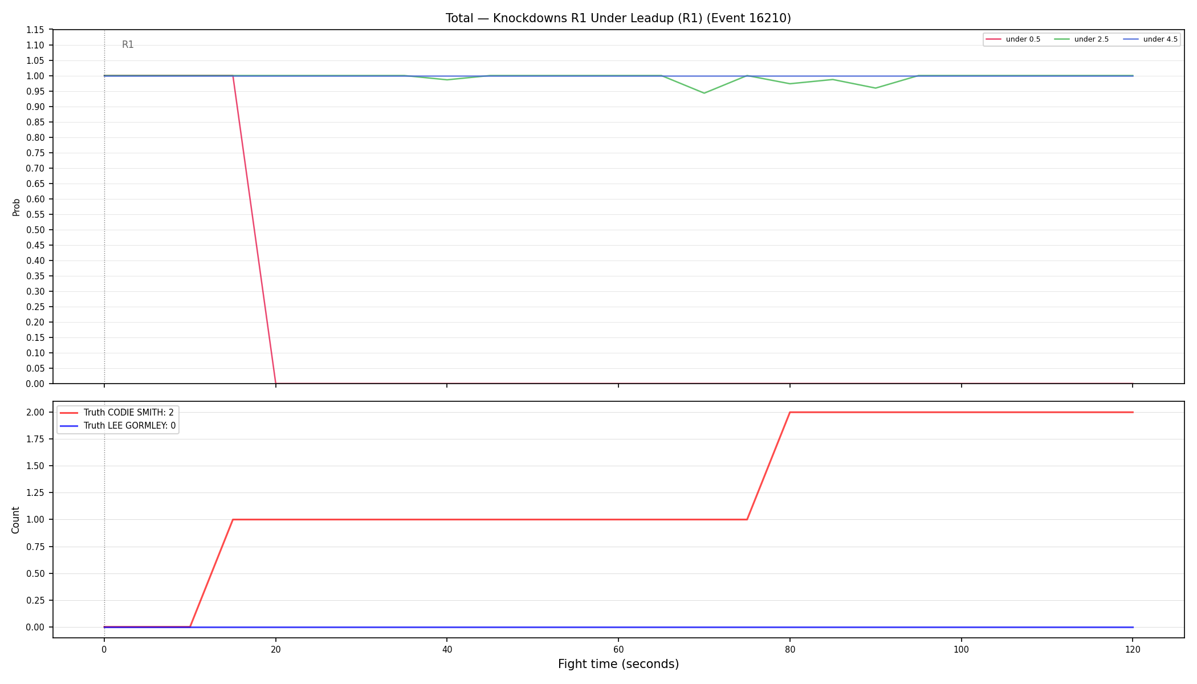Click the 'Prob' y-axis label
The width and height of the screenshot is (1197, 684).
tap(17, 207)
